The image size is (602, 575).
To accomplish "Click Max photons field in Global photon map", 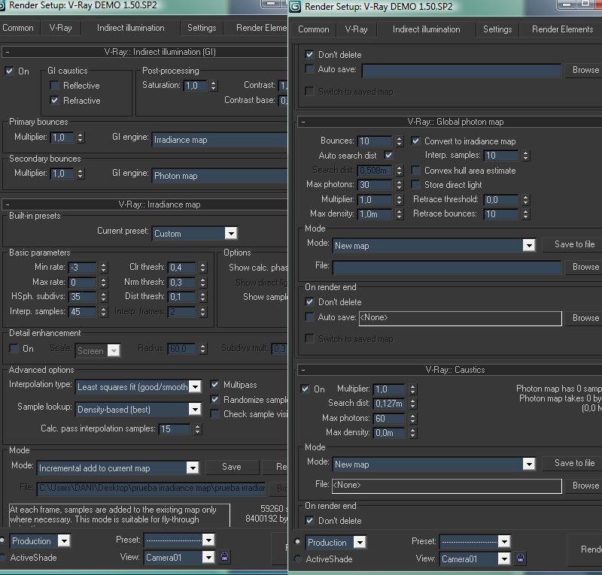I will [x=374, y=185].
